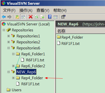Collapse the Rep6_Folder1 node

(x=13, y=54)
